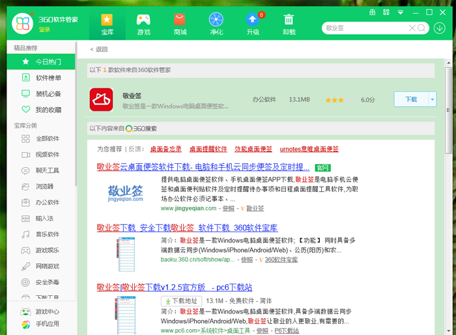
Task: Click the content vertical scrollbar thumb
Action: click(x=448, y=111)
